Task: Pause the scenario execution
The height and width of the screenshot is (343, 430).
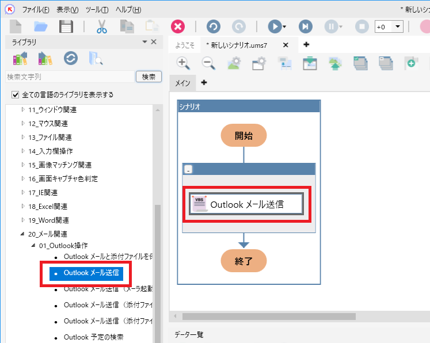Action: click(331, 26)
